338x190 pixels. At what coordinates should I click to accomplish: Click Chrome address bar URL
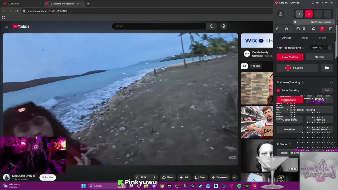click(48, 11)
